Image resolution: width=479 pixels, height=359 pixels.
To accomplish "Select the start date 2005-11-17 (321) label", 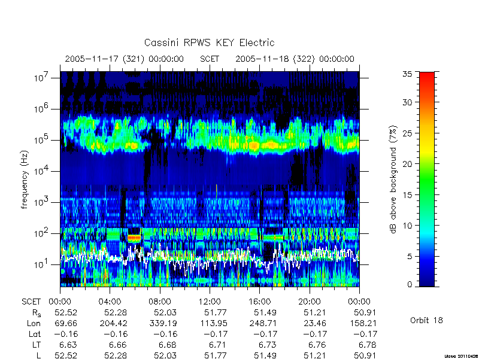I will [x=104, y=59].
